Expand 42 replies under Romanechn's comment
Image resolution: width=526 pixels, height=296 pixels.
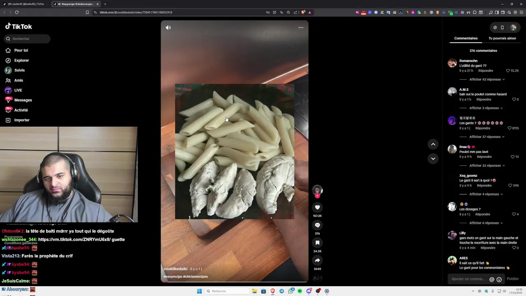pyautogui.click(x=487, y=79)
